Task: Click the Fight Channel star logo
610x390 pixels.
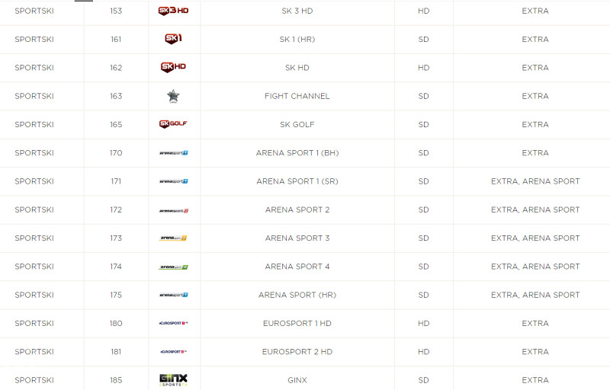Action: [173, 96]
